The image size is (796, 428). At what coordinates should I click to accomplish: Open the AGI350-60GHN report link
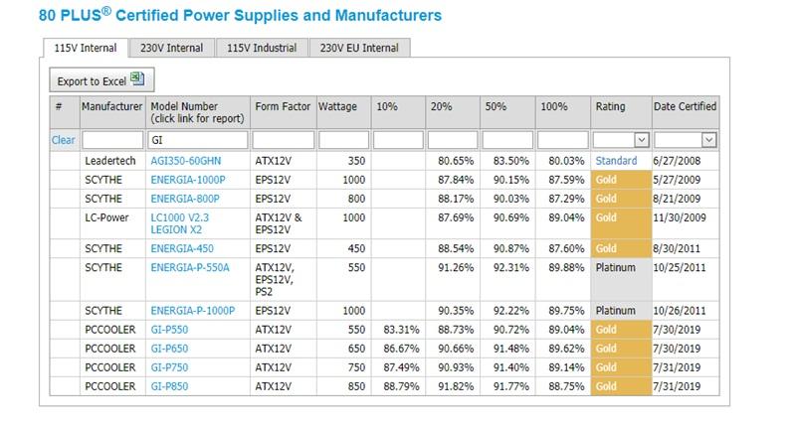pos(186,161)
